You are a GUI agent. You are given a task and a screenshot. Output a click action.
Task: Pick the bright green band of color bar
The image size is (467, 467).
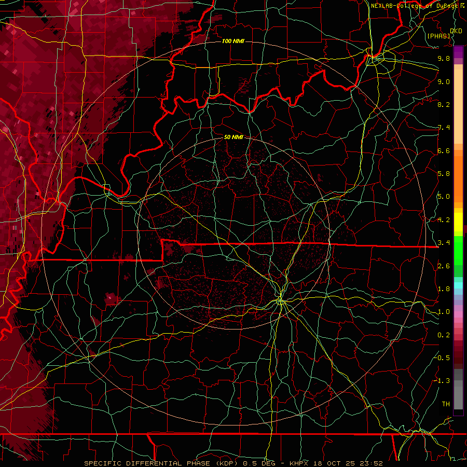pyautogui.click(x=458, y=251)
